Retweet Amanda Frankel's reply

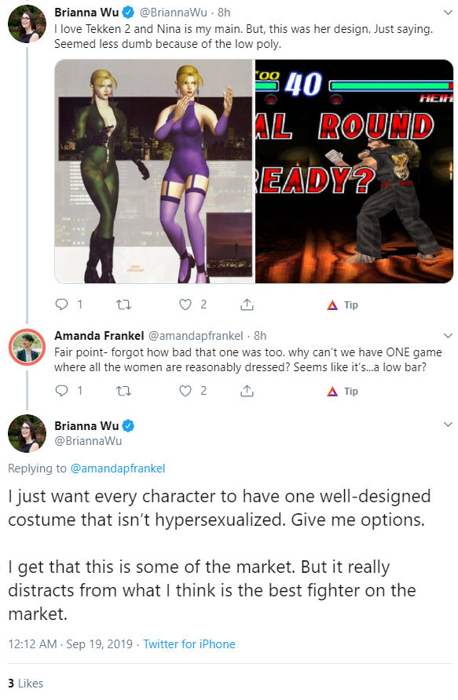pyautogui.click(x=123, y=391)
